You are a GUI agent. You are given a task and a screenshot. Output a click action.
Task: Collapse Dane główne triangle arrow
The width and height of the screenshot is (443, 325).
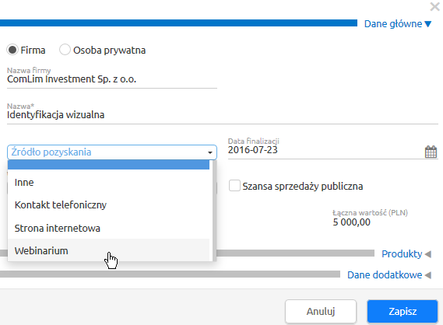(x=428, y=24)
